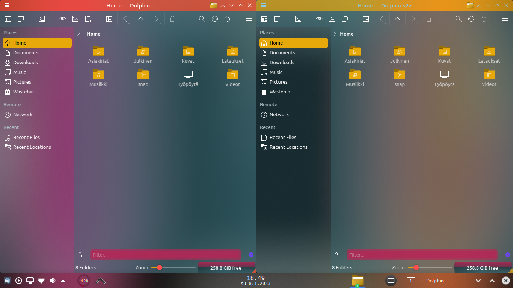Refresh the view in red-titled Dolphin window
This screenshot has height=288, width=513.
point(215,19)
